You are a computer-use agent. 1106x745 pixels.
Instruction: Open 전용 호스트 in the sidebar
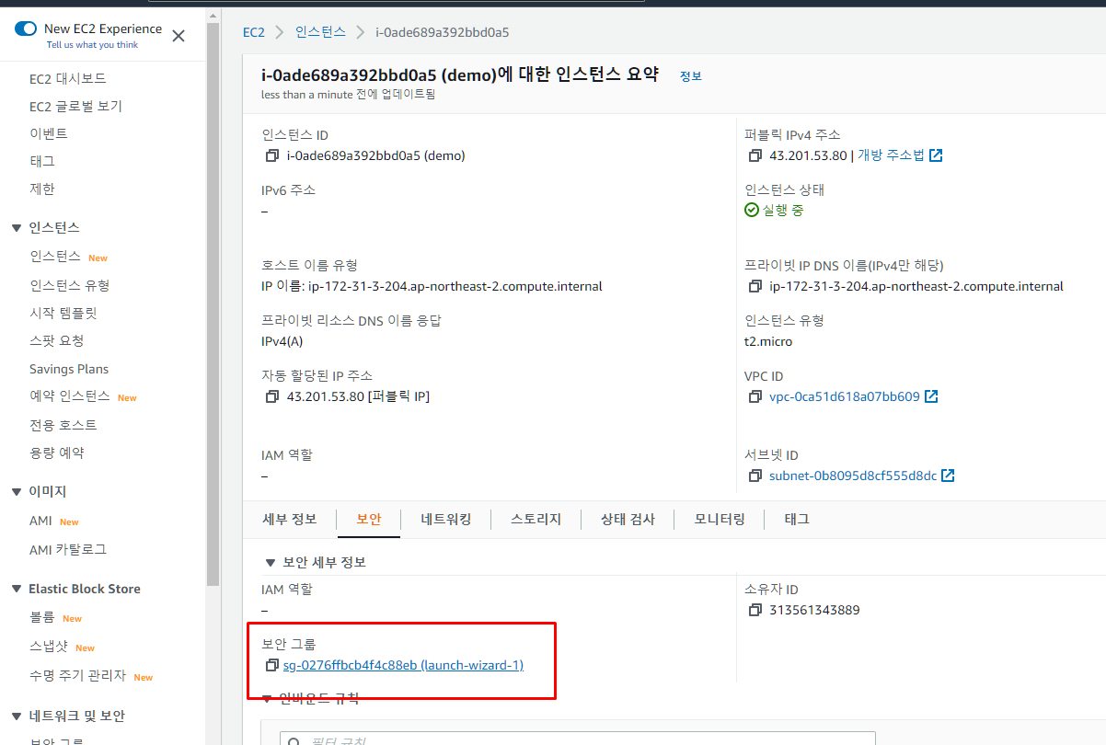[x=63, y=425]
